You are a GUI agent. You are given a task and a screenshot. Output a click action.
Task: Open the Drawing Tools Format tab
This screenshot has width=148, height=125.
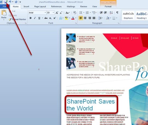click(x=108, y=7)
